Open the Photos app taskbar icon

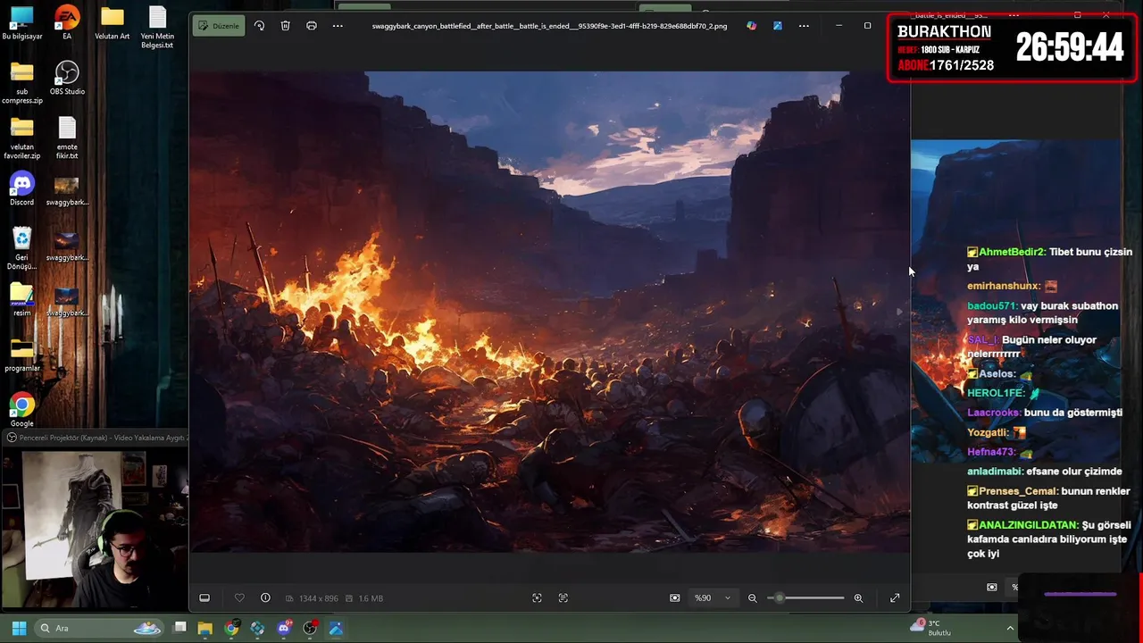coord(336,629)
